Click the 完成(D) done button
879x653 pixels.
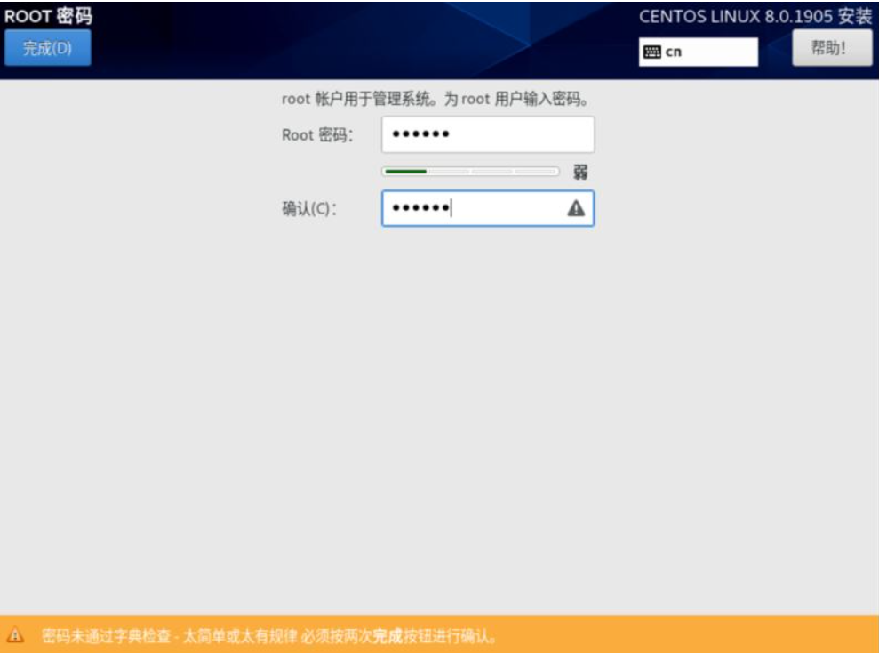(48, 48)
